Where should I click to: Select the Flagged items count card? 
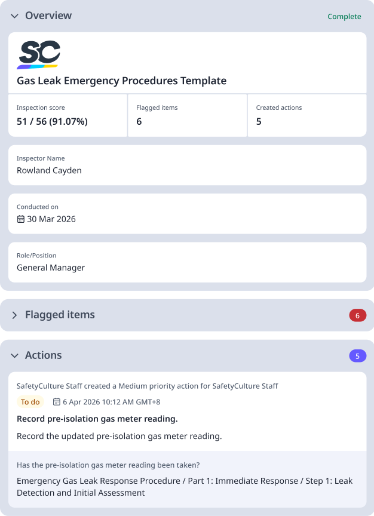pyautogui.click(x=187, y=115)
